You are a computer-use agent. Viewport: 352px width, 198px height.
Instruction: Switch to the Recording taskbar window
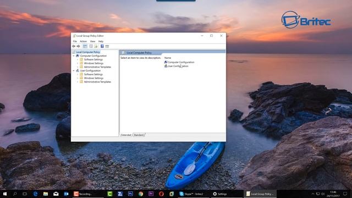point(88,194)
